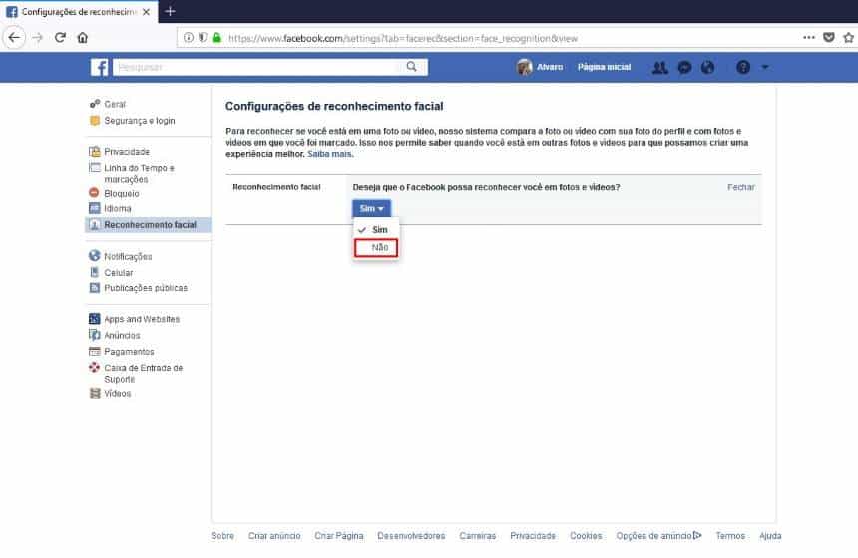Screen dimensions: 858x558
Task: Click the Facebook favicon on the browser tab
Action: (x=12, y=12)
